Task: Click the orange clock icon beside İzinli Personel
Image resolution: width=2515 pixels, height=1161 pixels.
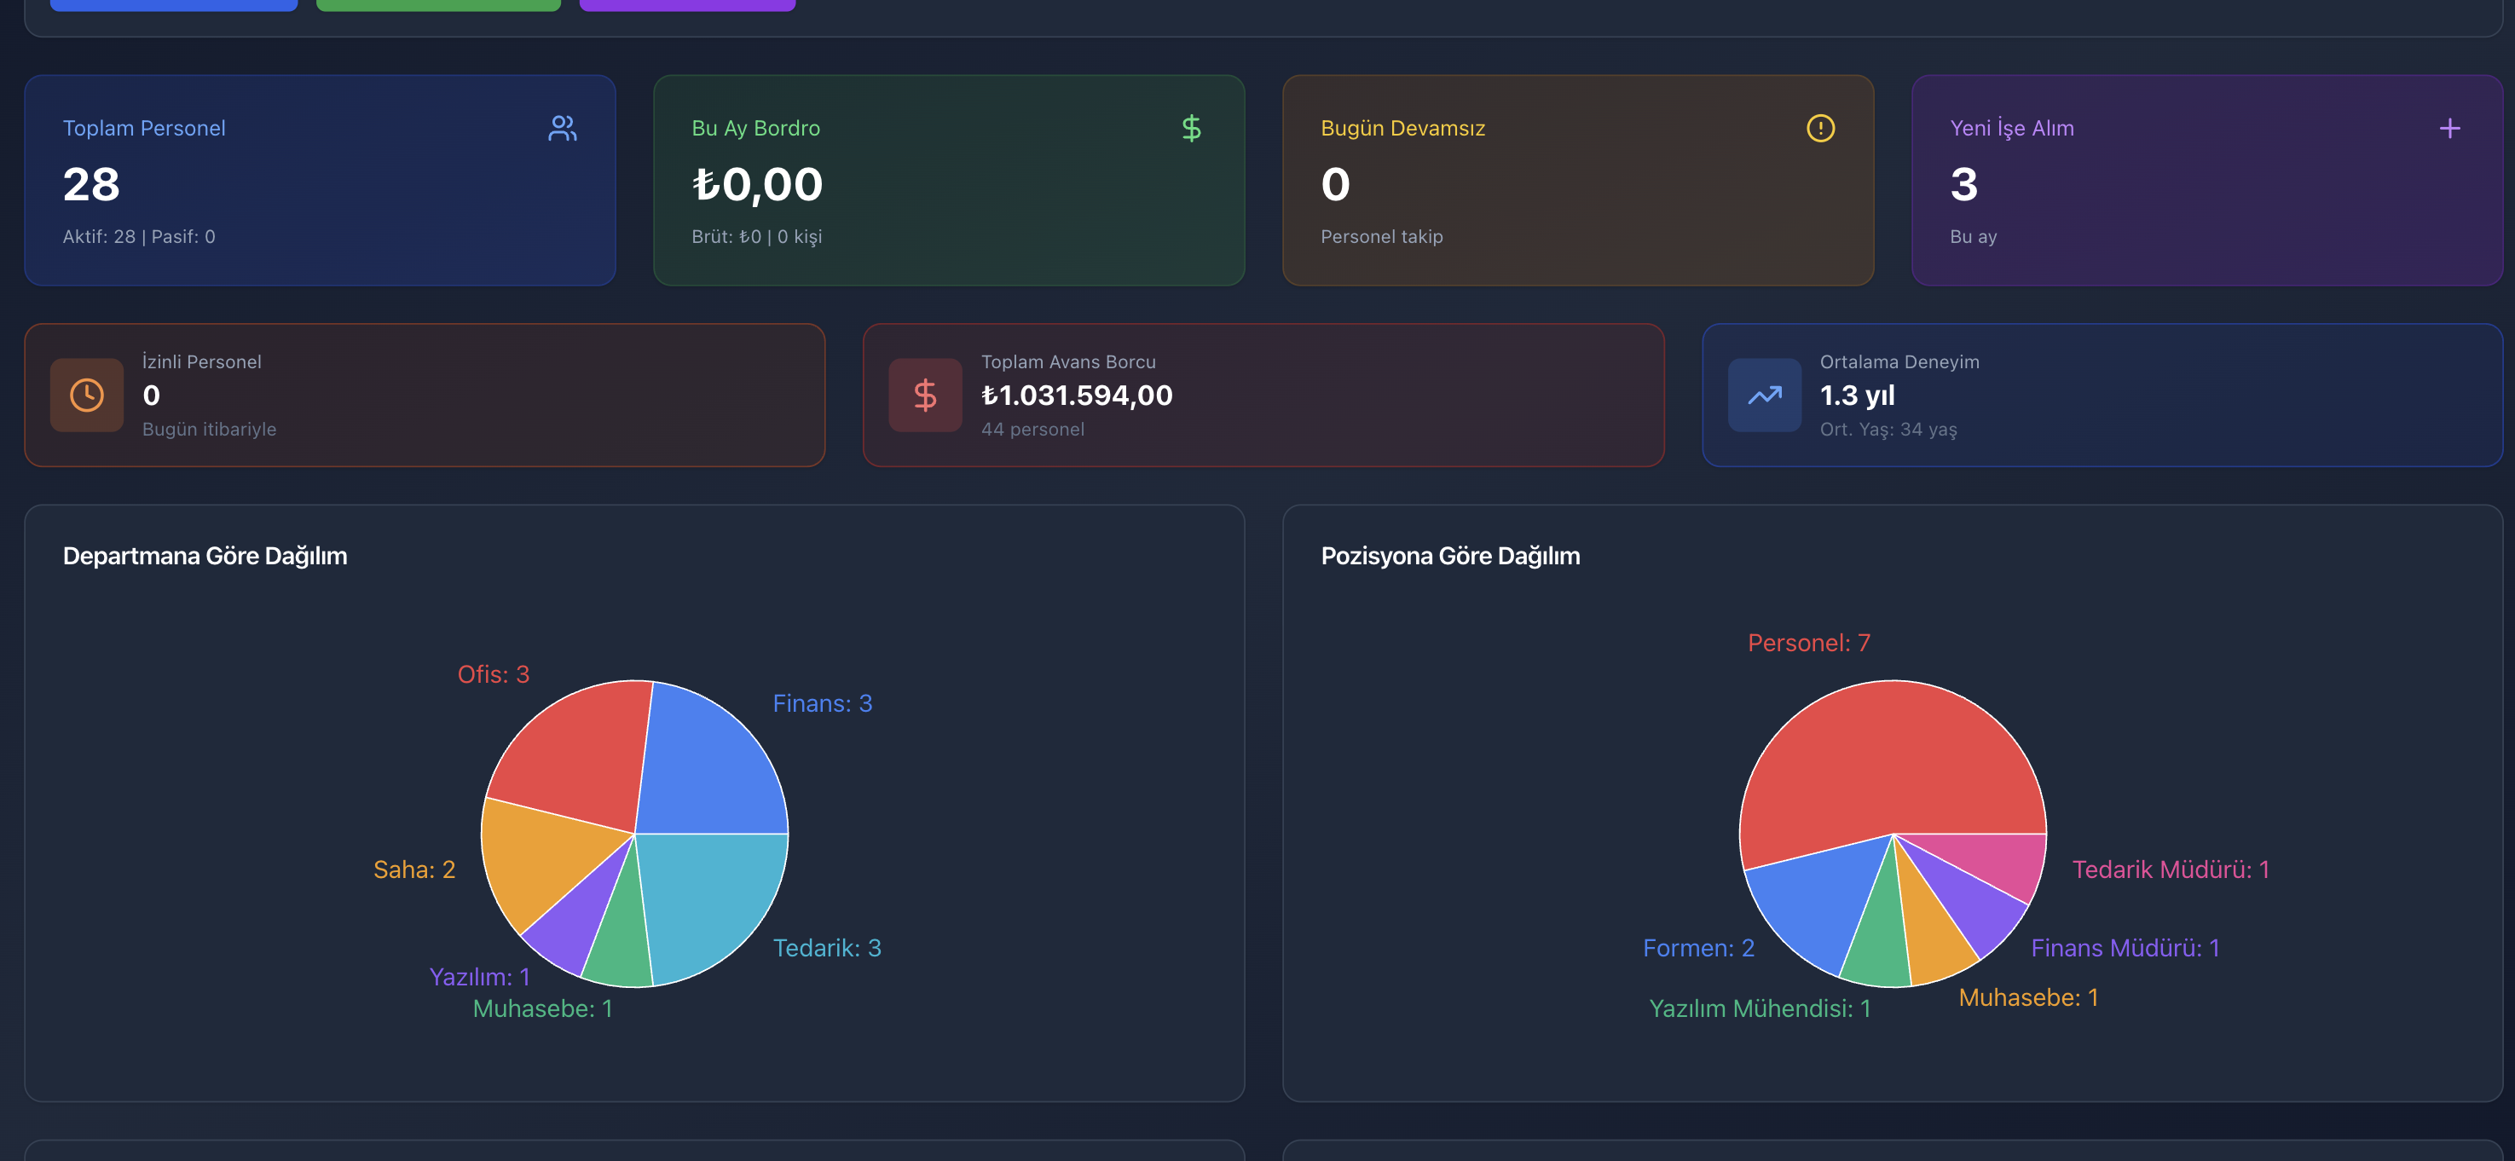Action: (87, 396)
